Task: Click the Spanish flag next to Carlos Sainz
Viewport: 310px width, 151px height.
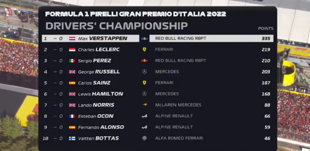Action: 72,83
